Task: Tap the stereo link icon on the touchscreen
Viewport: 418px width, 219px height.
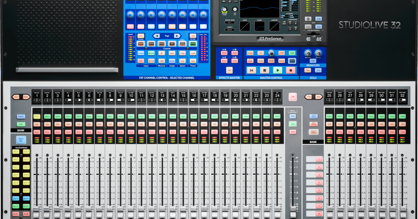Action: point(236,2)
